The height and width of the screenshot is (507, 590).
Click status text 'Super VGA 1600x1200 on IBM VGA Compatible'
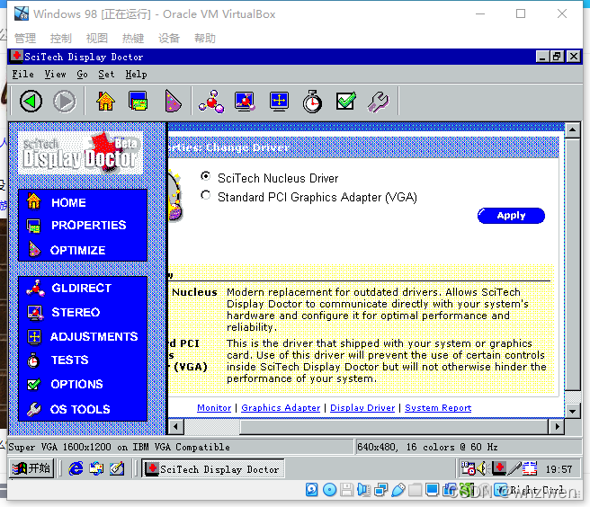click(x=119, y=447)
